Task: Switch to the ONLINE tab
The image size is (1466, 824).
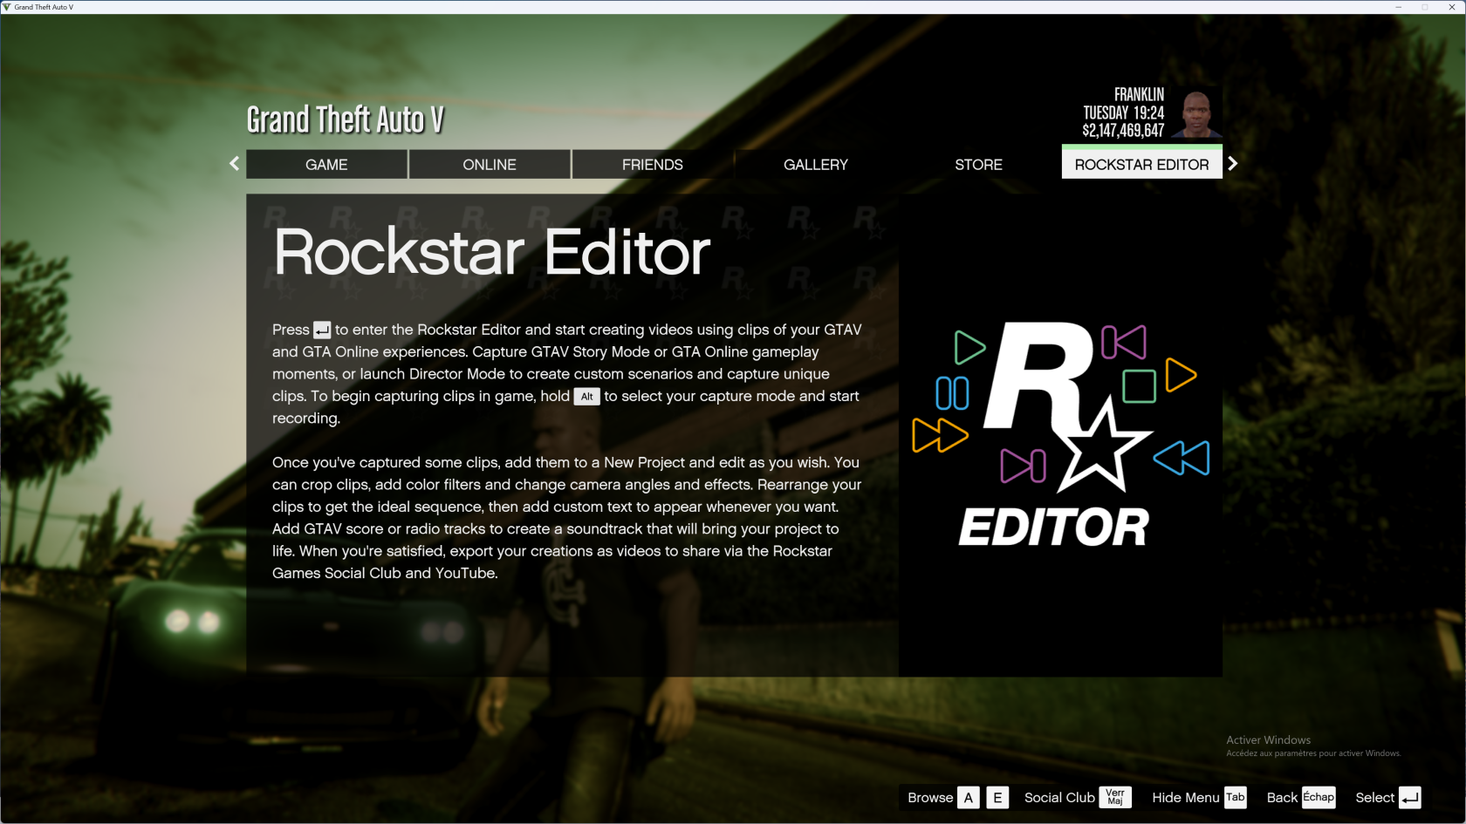Action: pos(490,165)
